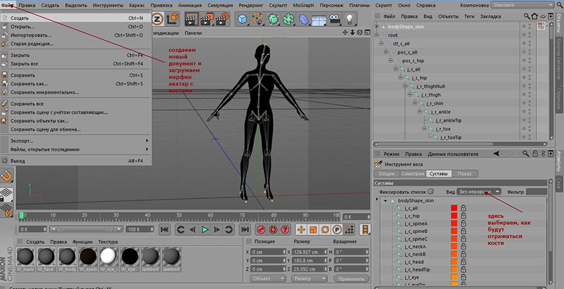This screenshot has height=289, width=564.
Task: Click the red color swatch for j_c_all
Action: 454,208
